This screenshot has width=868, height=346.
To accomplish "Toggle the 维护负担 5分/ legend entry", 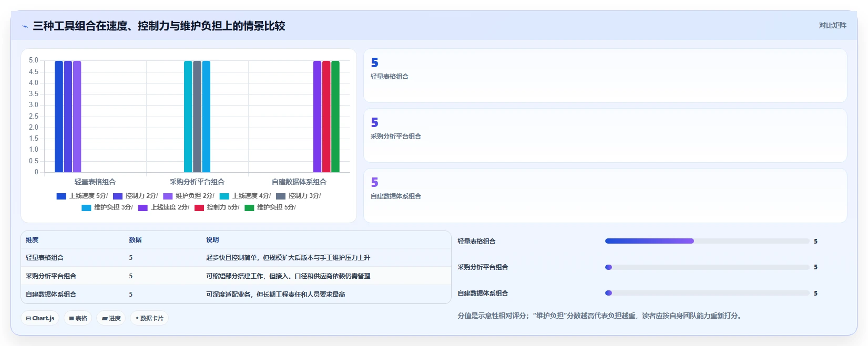I will coord(270,207).
